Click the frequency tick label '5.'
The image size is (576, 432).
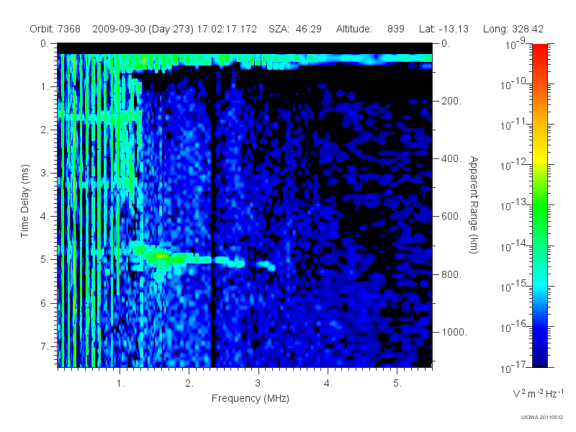[397, 384]
